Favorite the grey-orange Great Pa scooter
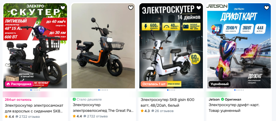 (x=131, y=8)
